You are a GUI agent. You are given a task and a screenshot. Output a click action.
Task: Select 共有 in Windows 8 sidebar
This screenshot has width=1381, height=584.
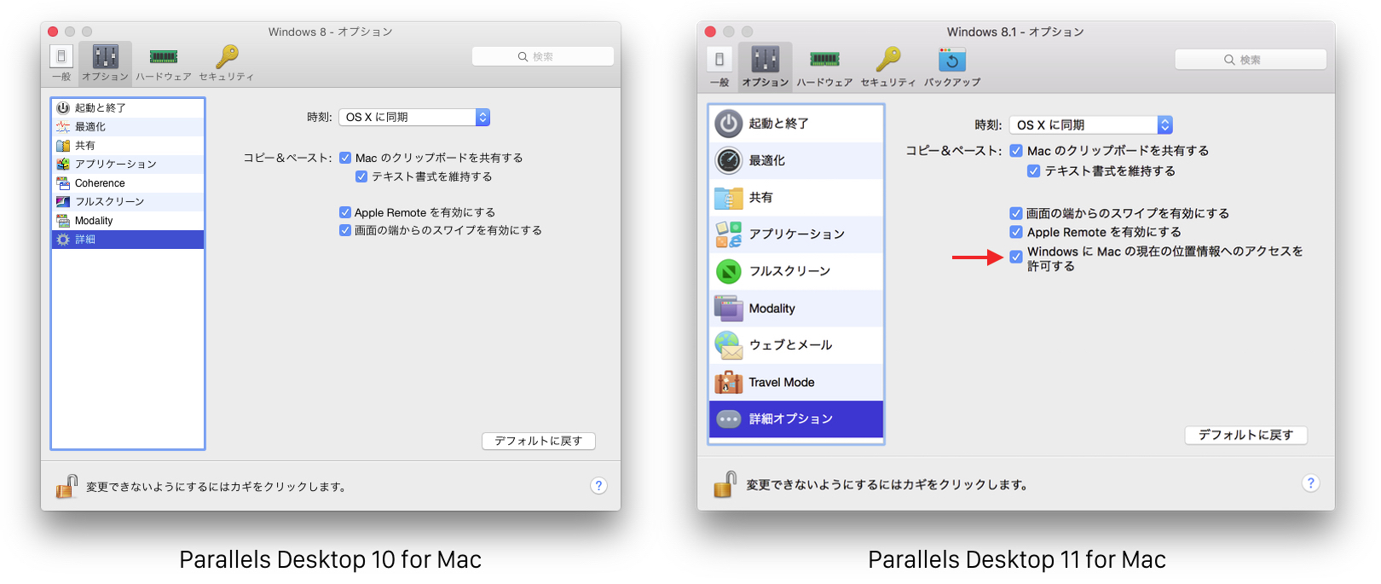click(128, 146)
